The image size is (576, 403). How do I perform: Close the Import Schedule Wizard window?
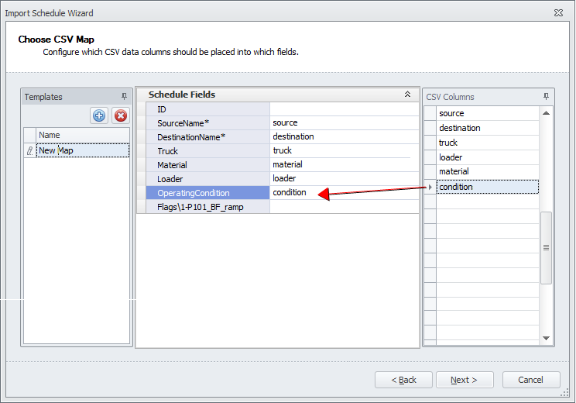tap(558, 13)
